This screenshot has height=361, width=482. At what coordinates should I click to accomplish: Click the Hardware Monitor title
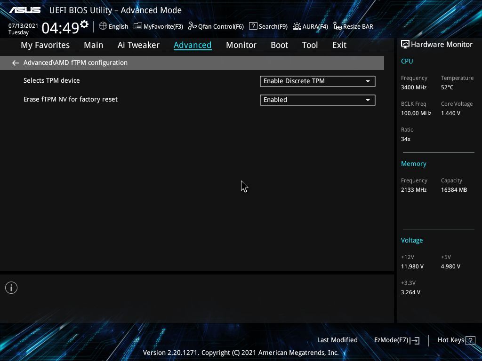[x=442, y=45]
